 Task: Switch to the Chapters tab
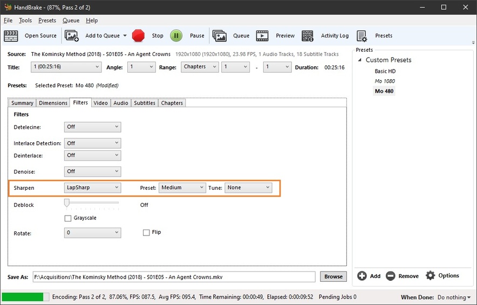172,103
